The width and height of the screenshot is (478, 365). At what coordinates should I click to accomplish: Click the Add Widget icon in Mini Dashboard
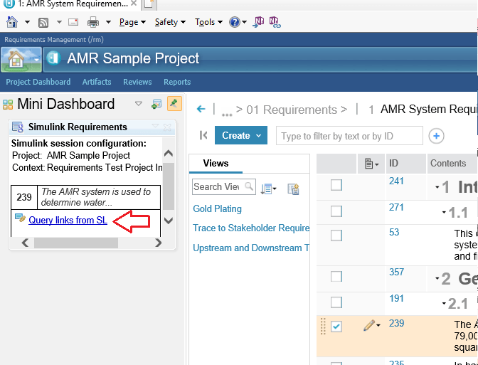coord(156,105)
